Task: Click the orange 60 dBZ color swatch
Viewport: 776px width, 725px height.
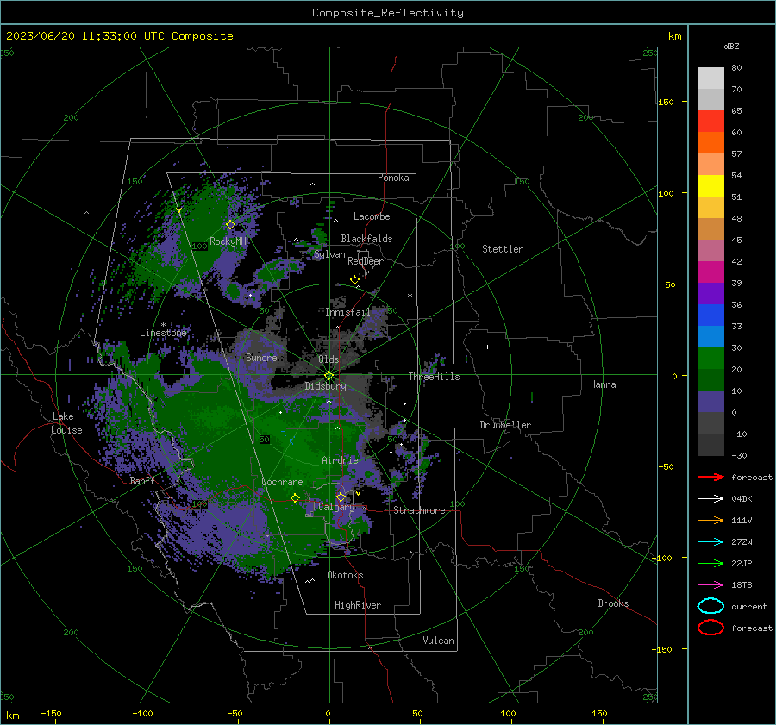Action: pyautogui.click(x=710, y=142)
